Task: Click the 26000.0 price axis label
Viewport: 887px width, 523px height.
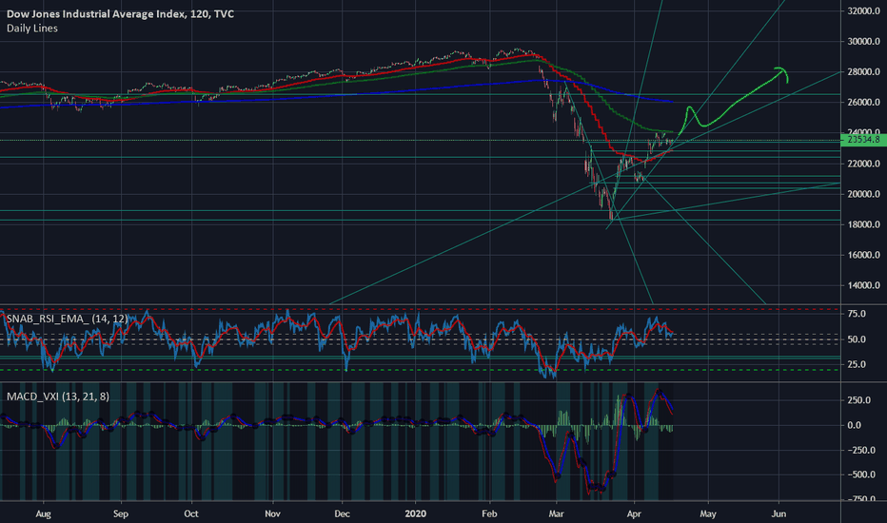Action: tap(863, 103)
